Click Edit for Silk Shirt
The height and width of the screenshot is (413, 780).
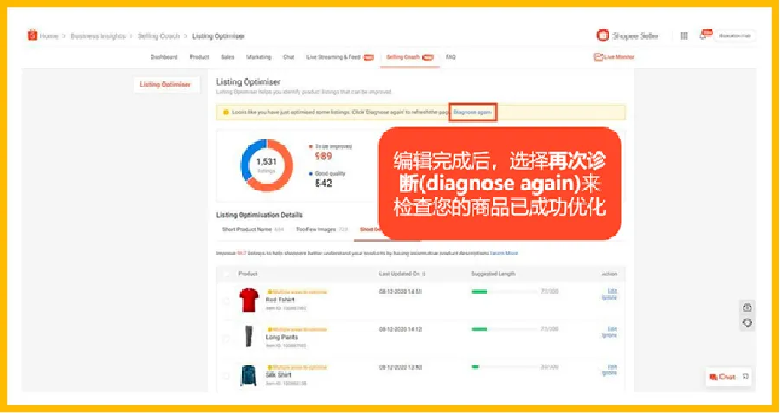tap(612, 367)
